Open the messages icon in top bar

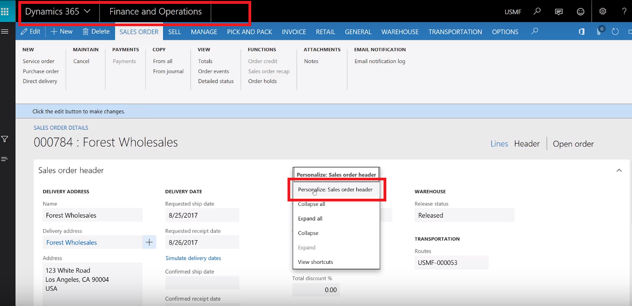pos(559,12)
